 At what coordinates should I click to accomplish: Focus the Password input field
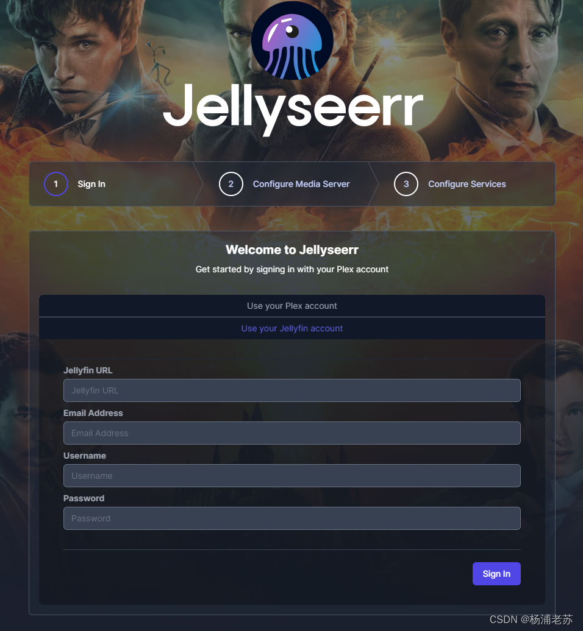click(292, 518)
